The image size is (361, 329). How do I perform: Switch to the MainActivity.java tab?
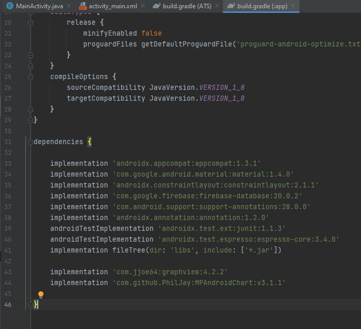tap(39, 6)
